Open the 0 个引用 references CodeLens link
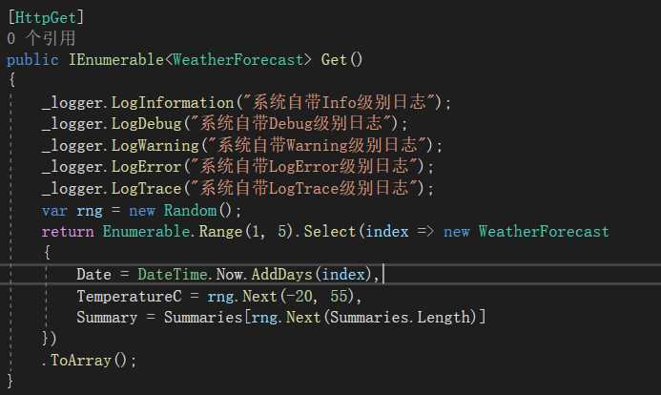The image size is (661, 395). pos(41,38)
